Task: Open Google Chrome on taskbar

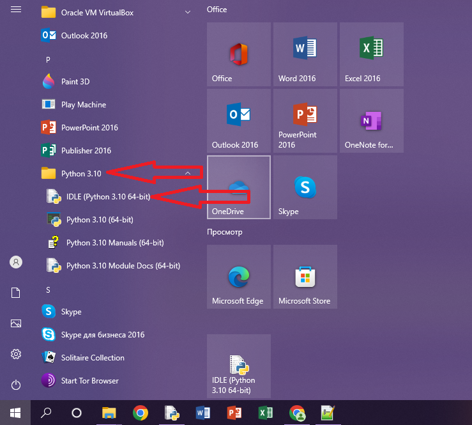Action: point(141,413)
